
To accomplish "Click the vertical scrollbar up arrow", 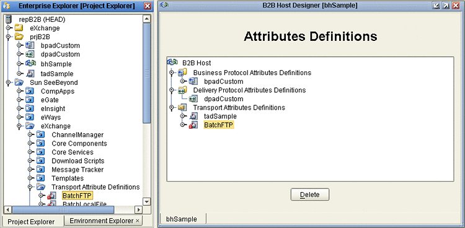I will click(146, 19).
